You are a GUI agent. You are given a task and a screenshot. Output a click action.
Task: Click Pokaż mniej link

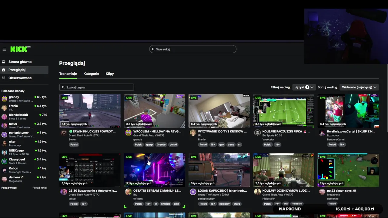40,188
